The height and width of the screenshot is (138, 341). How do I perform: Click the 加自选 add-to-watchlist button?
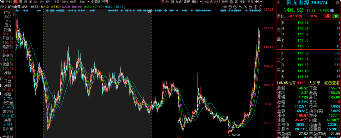(208, 2)
